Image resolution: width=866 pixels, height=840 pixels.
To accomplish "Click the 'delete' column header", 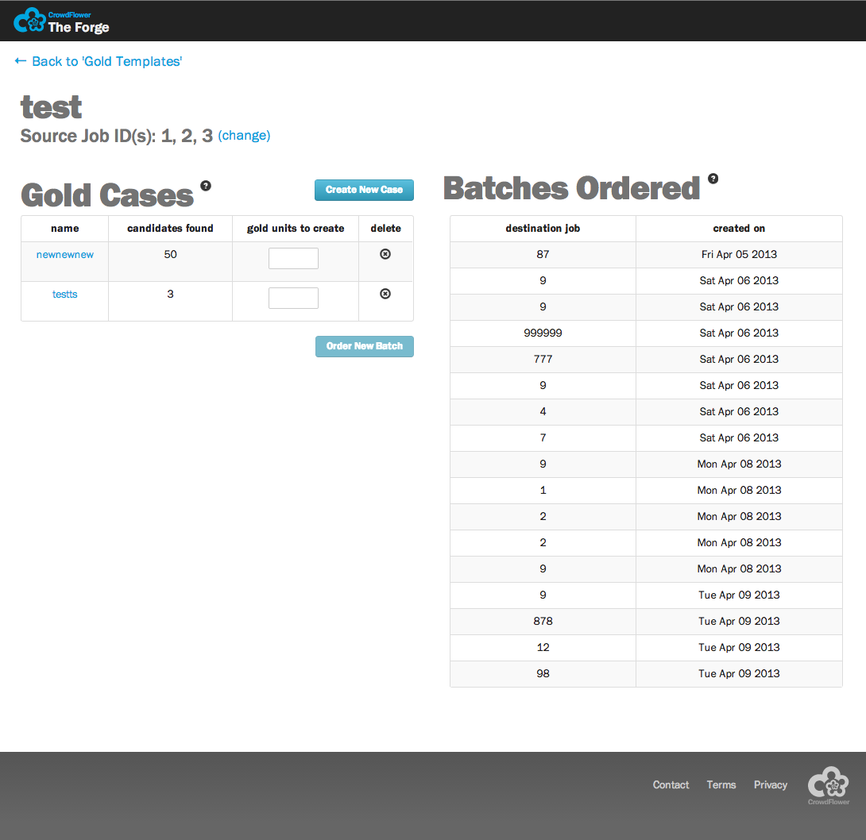I will (x=385, y=229).
